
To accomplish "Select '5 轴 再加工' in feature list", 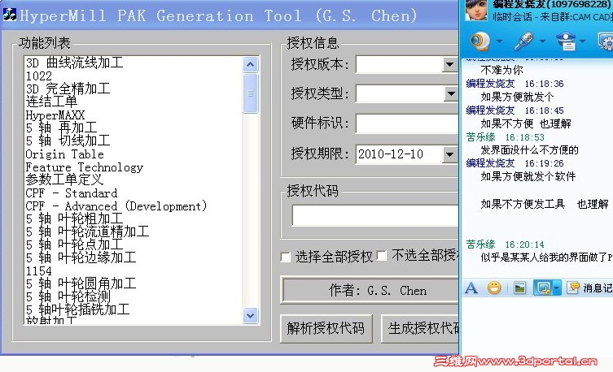I will (61, 128).
